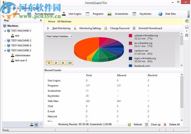Open the Most Visited Websites dropdown
This screenshot has height=134, width=191.
[x=59, y=36]
